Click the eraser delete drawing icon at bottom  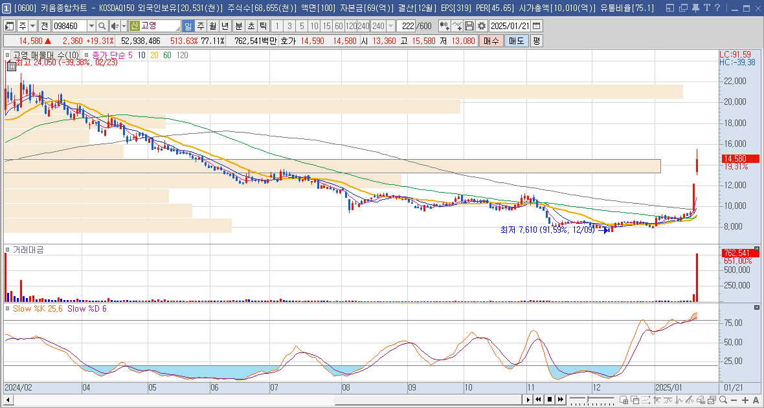pos(701,400)
